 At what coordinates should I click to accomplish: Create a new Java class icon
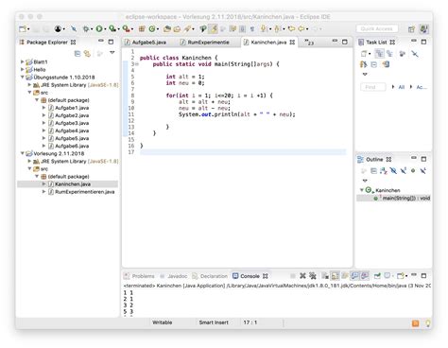click(152, 29)
